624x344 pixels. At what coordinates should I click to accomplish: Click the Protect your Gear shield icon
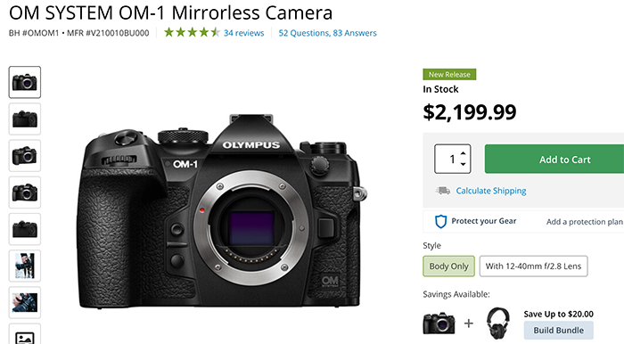(440, 222)
